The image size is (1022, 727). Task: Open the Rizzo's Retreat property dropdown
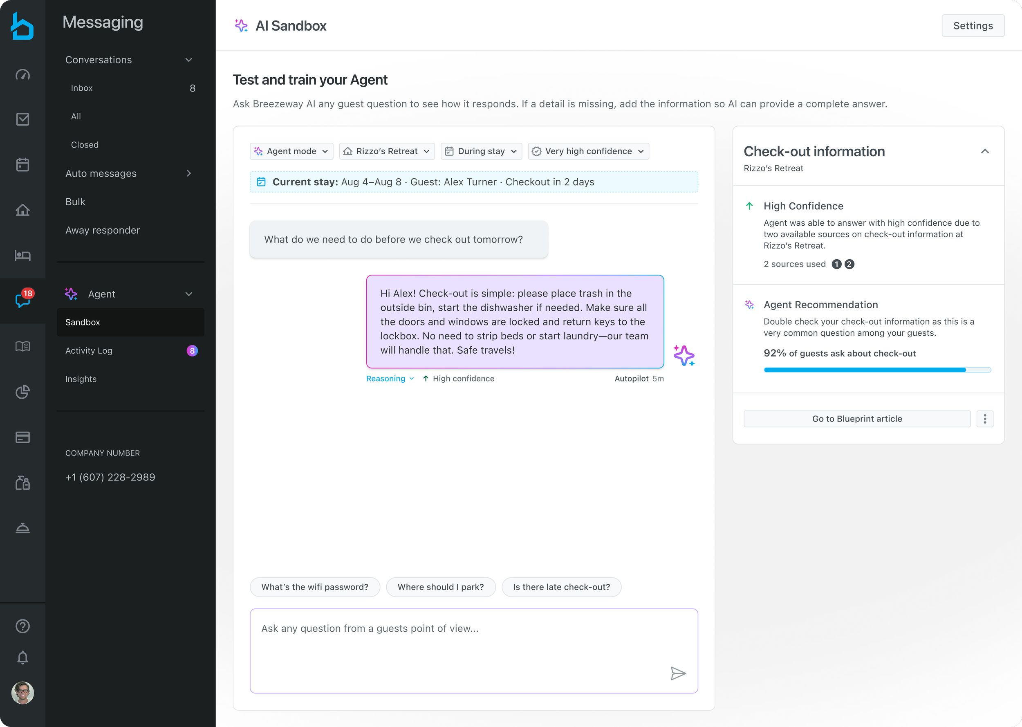[x=387, y=151]
